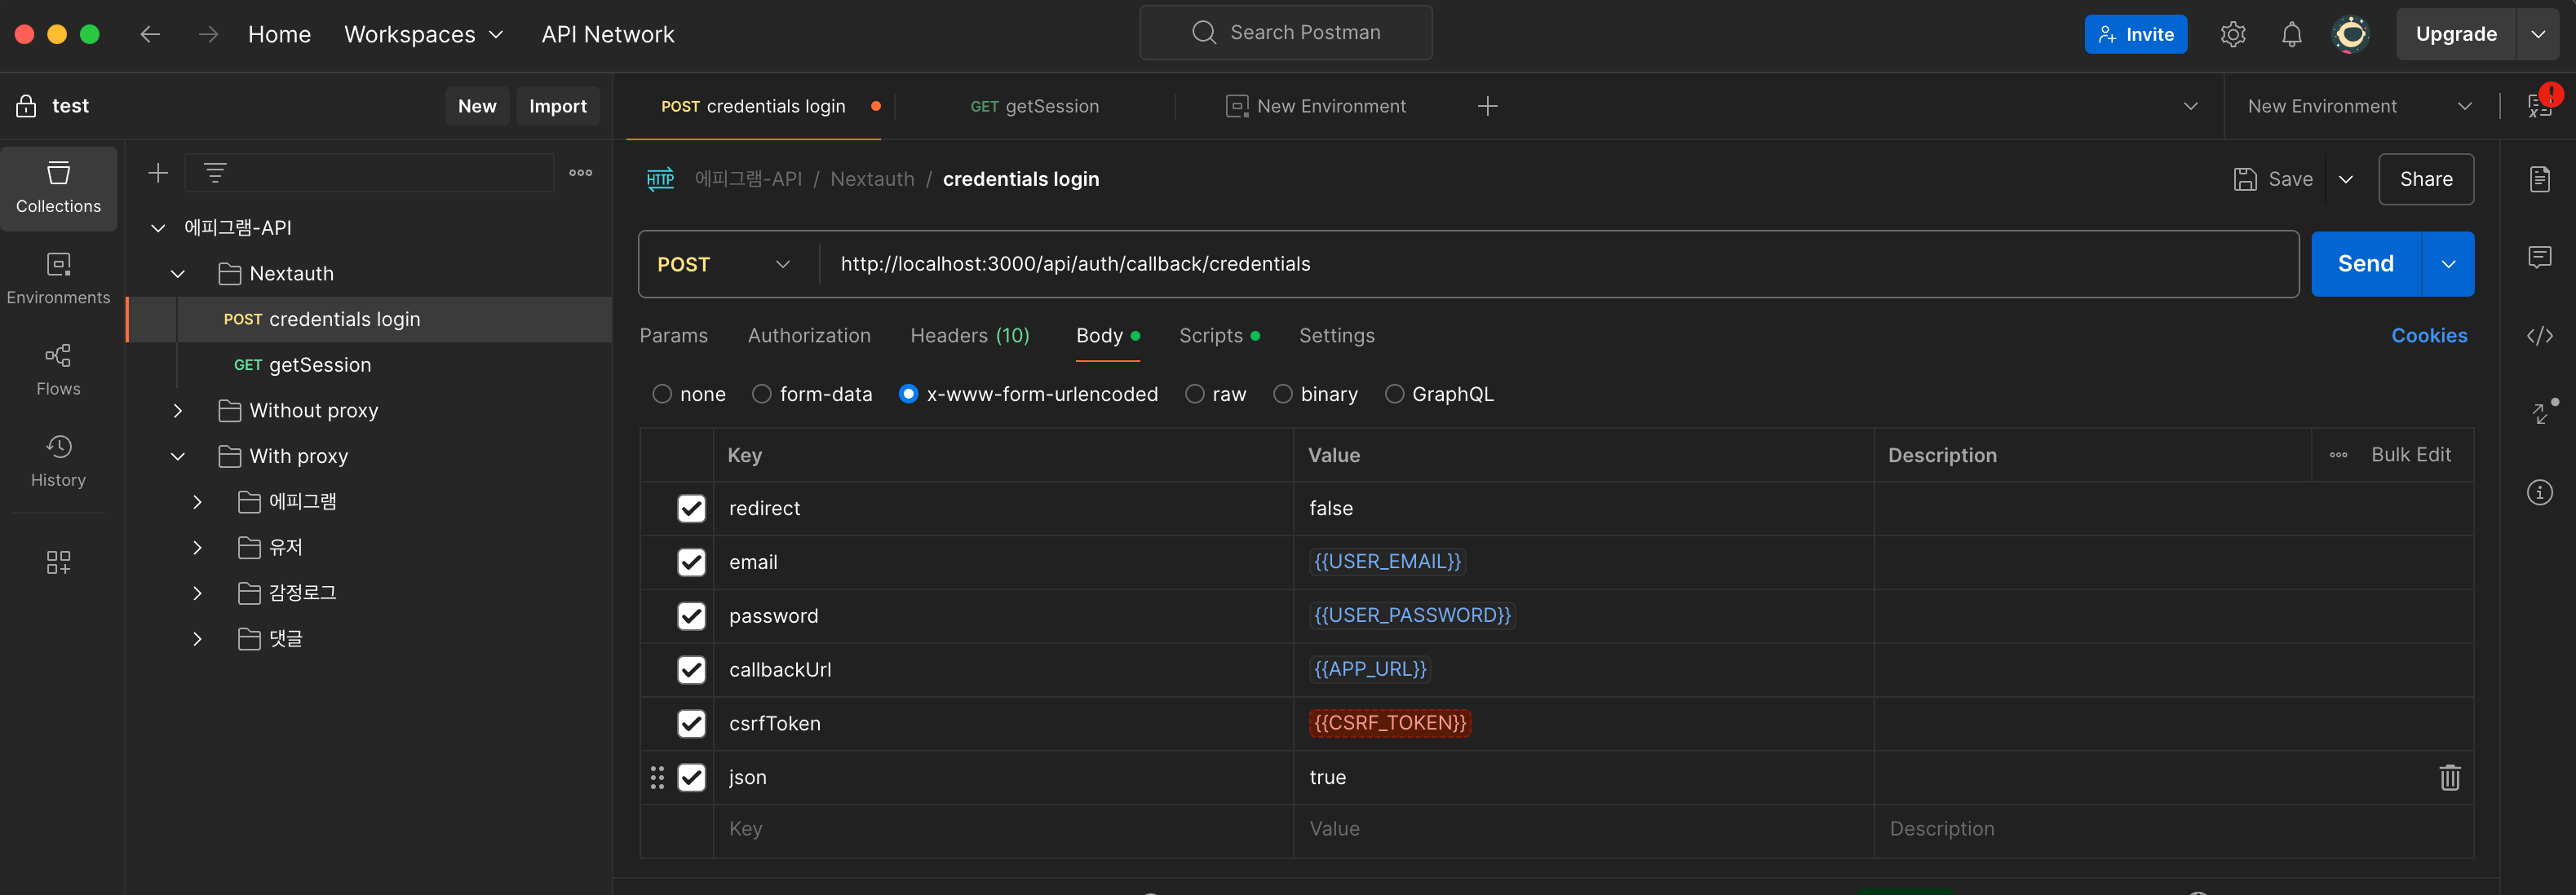Click the code snippet icon
Viewport: 2576px width, 895px height.
[2539, 336]
